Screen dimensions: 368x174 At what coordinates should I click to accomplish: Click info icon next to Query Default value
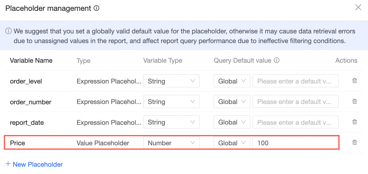pos(276,60)
